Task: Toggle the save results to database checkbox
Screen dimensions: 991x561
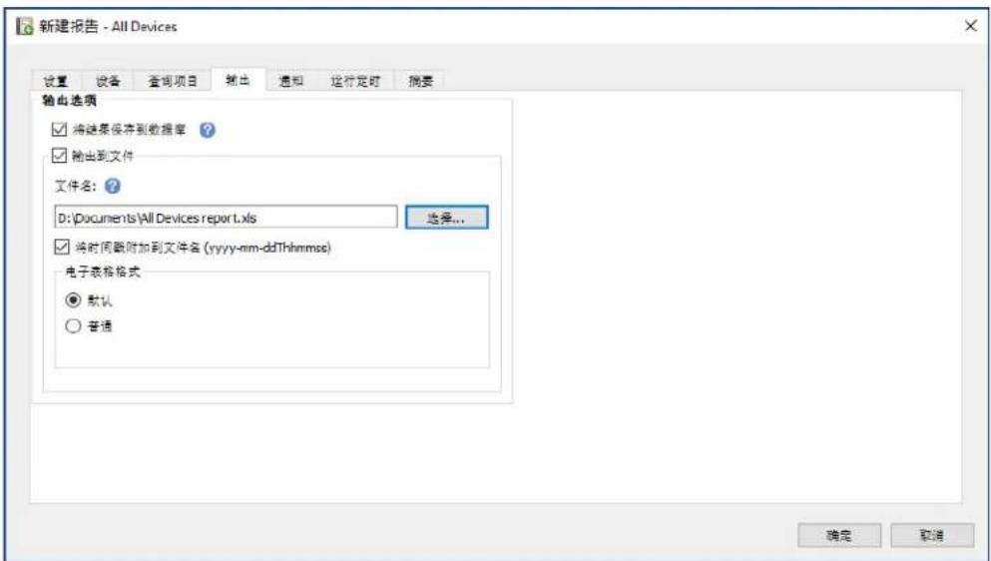Action: point(60,130)
